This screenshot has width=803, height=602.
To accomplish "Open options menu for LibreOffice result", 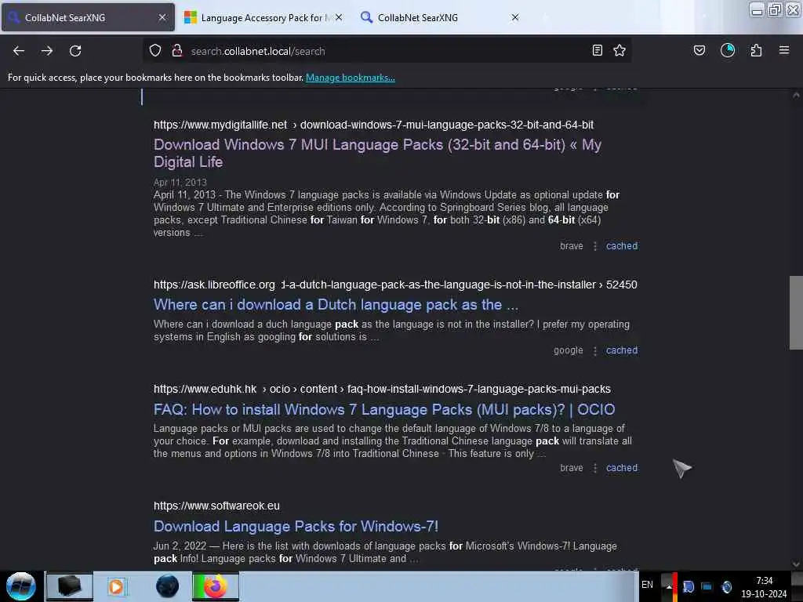I will [x=594, y=350].
